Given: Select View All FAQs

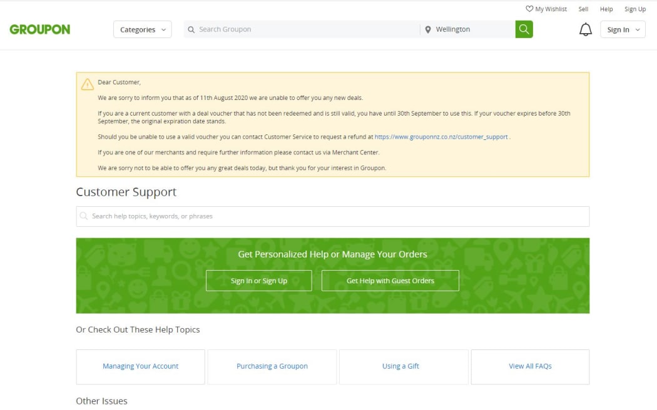Looking at the screenshot, I should 530,367.
